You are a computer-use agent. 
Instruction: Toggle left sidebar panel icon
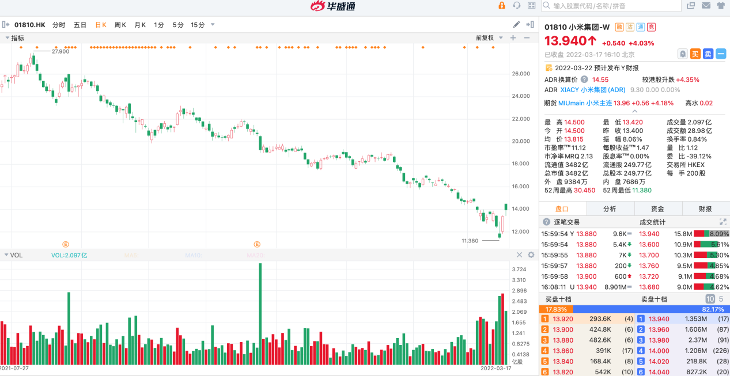(6, 25)
